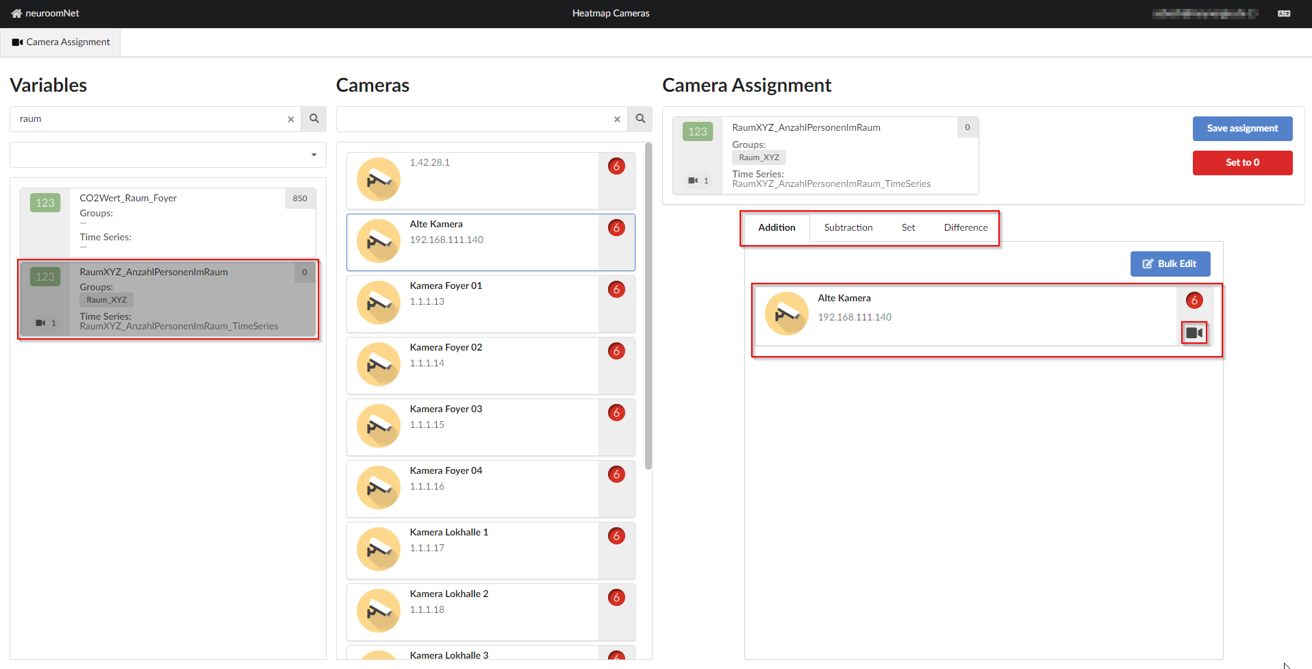1312x669 pixels.
Task: Click the Save assignment button
Action: pos(1242,128)
